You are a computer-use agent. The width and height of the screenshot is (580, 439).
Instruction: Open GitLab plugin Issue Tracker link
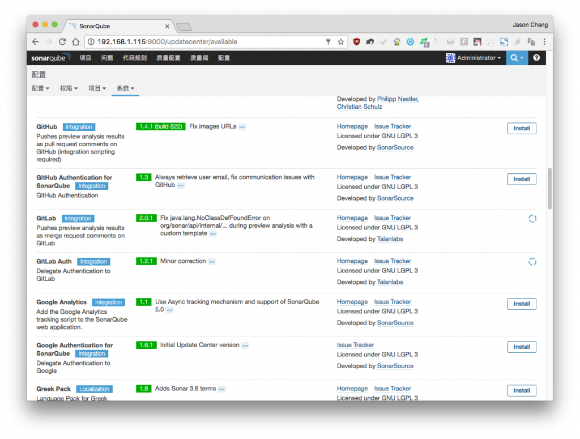[x=393, y=218]
